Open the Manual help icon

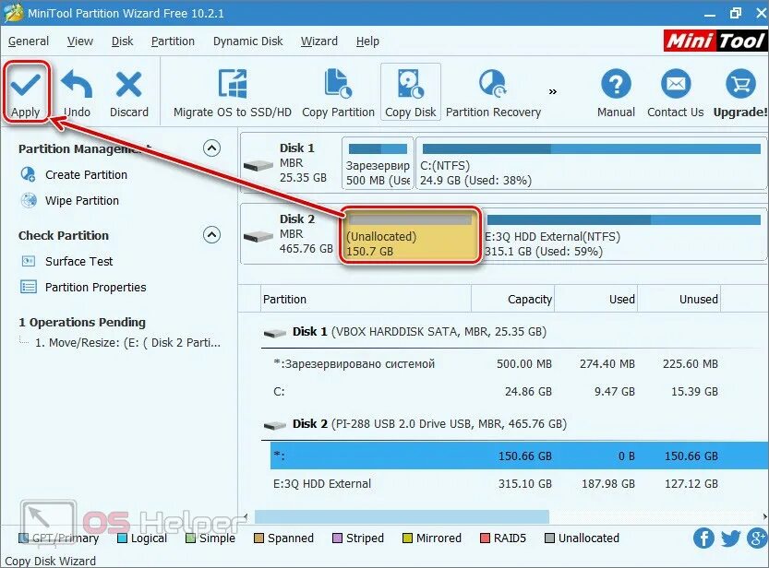[x=616, y=84]
